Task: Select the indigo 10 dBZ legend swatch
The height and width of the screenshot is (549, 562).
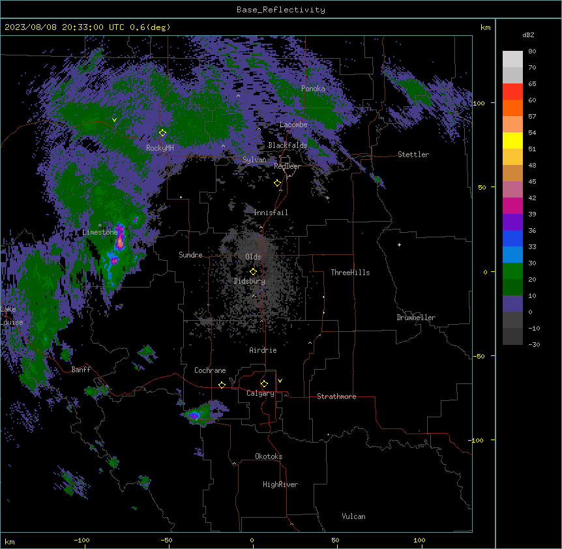Action: [x=512, y=304]
